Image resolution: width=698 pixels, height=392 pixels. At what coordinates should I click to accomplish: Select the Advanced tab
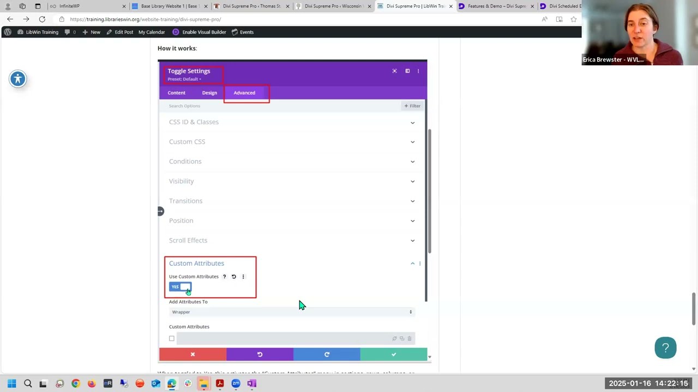(x=244, y=93)
